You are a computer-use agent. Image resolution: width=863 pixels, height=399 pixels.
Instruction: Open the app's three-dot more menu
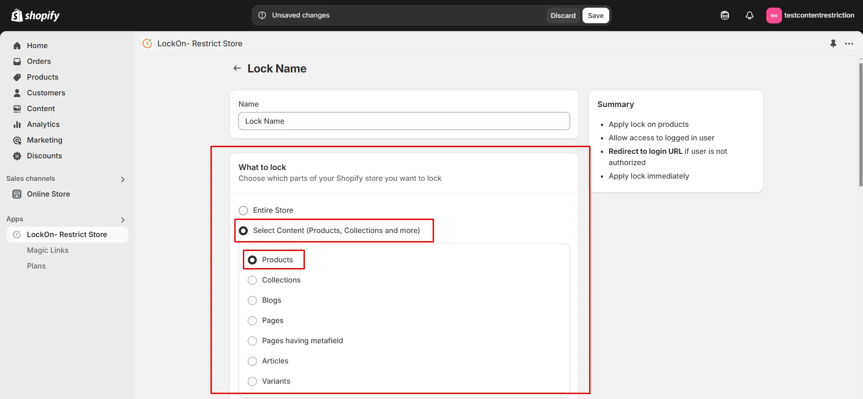pos(849,44)
